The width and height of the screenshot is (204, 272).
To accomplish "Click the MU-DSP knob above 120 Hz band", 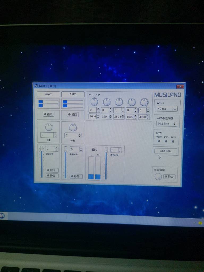I will click(x=107, y=102).
